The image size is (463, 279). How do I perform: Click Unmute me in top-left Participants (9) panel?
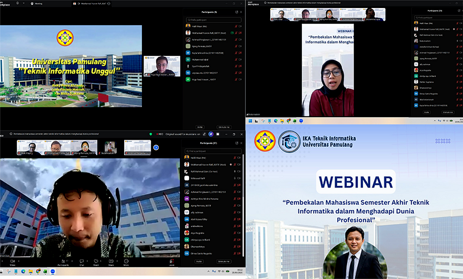(224, 127)
